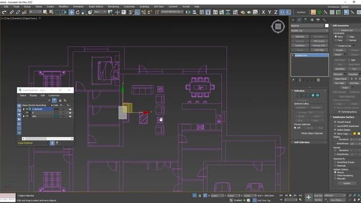The width and height of the screenshot is (361, 203).
Task: Toggle the Preserve UVs checkbox
Action: pos(336,46)
